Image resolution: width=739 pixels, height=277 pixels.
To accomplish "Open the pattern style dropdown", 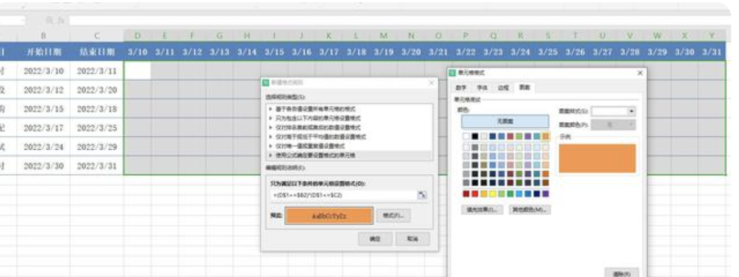I will (x=630, y=111).
